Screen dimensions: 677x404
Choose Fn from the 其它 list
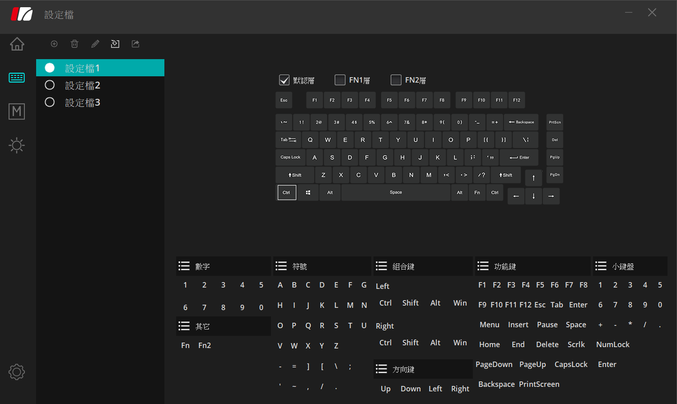click(185, 345)
